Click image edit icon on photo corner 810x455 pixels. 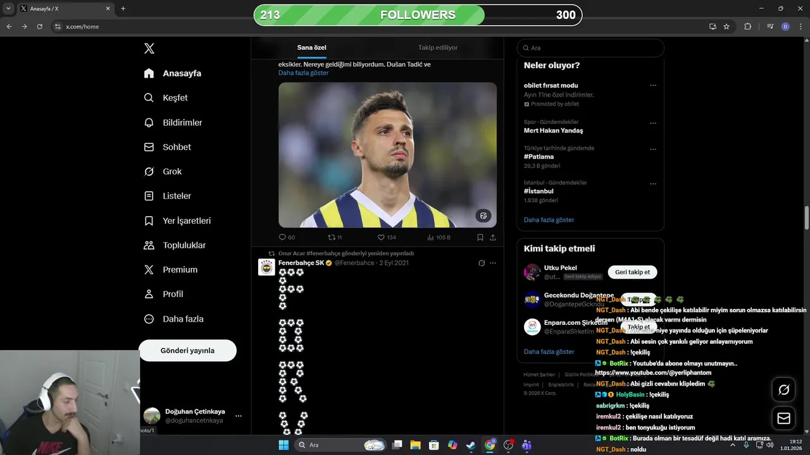pyautogui.click(x=483, y=215)
